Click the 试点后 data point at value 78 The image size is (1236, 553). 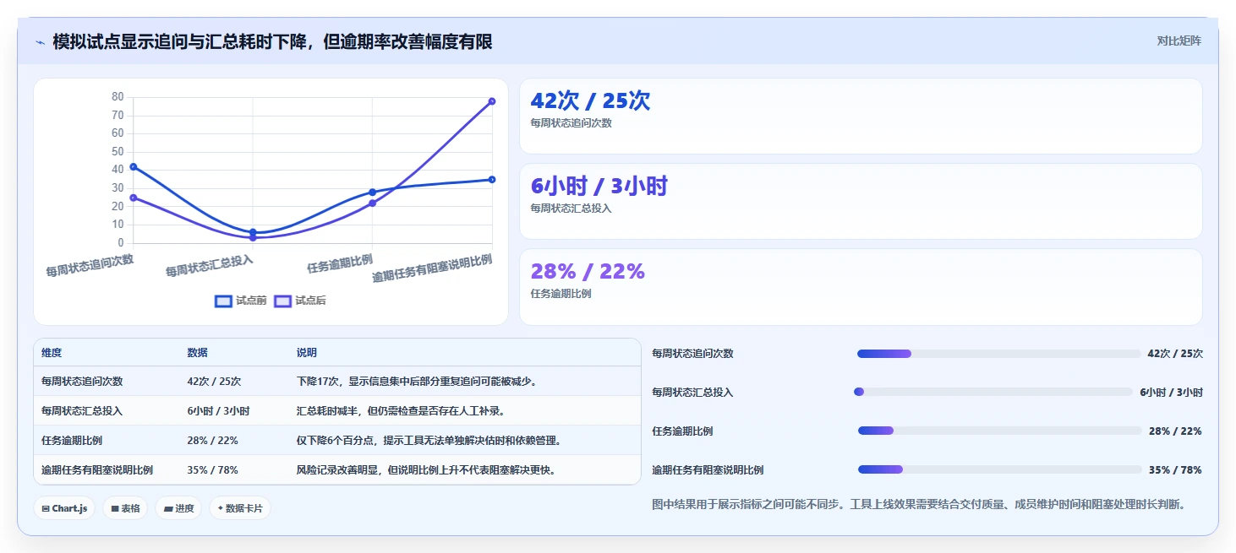coord(492,101)
